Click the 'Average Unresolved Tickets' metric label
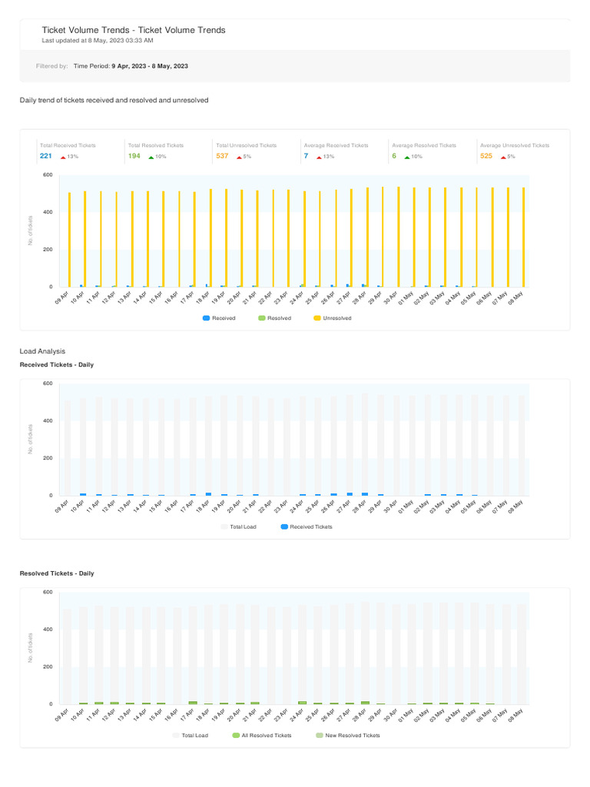This screenshot has width=590, height=787. [515, 145]
